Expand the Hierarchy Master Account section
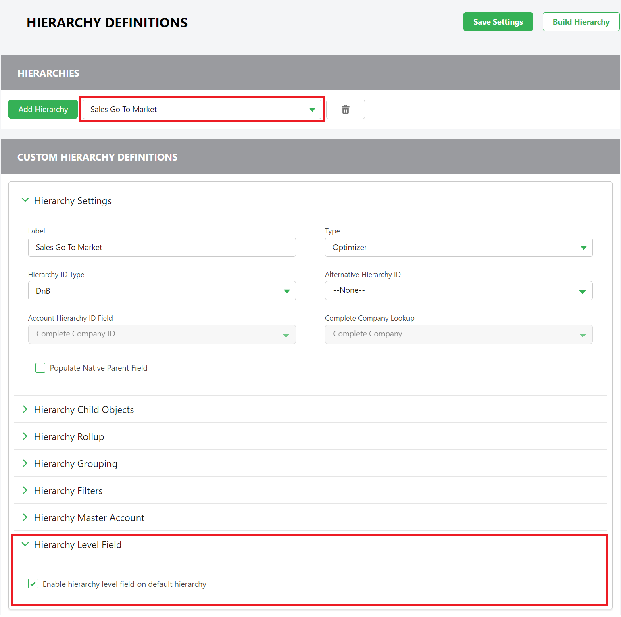Image resolution: width=621 pixels, height=617 pixels. click(25, 517)
